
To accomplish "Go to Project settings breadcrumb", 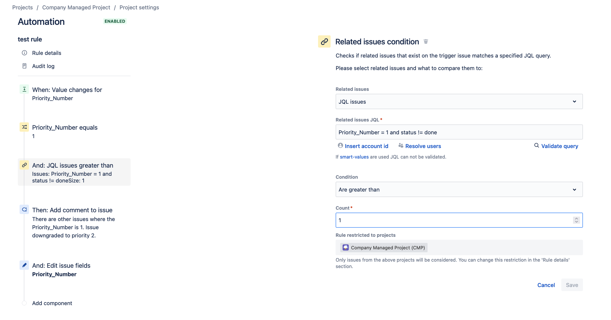I will [139, 7].
